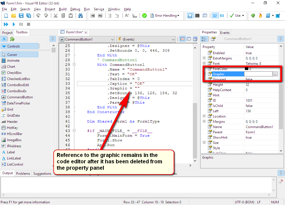Click the green compile status check icon
Image resolution: width=285 pixels, height=205 pixels.
pos(144,16)
